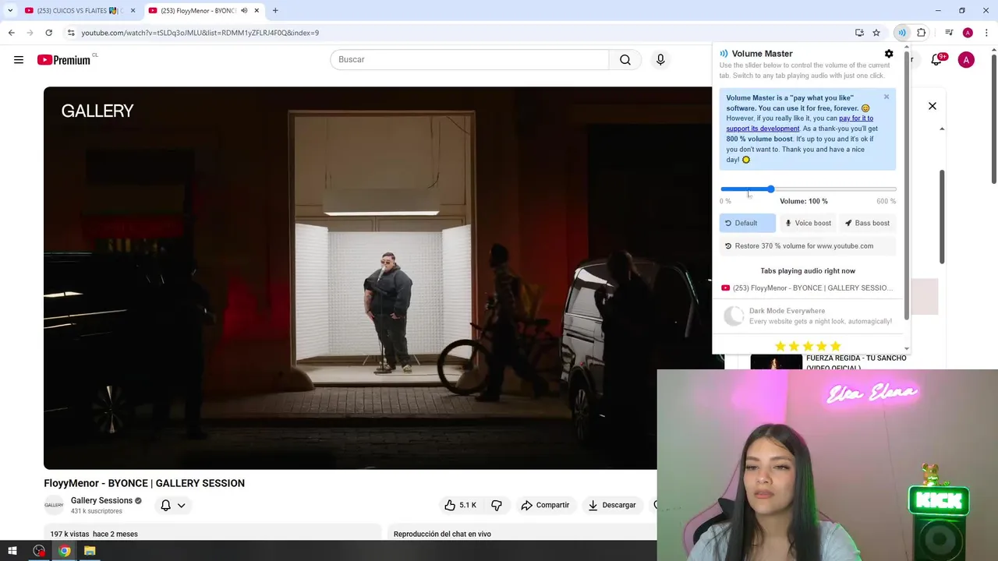998x561 pixels.
Task: Focus the Buscar search field
Action: tap(469, 60)
